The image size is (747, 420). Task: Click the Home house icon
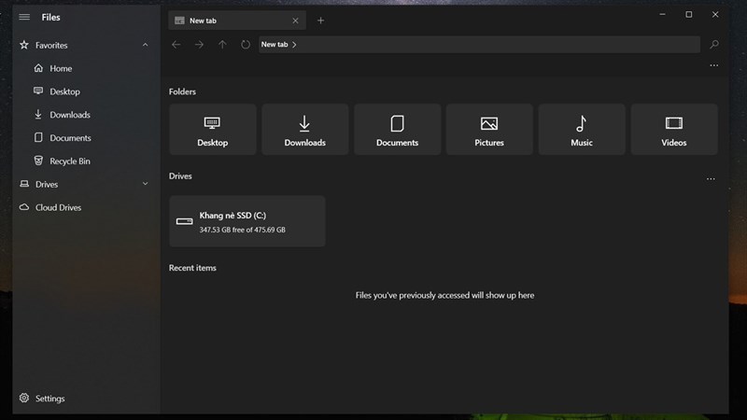[x=38, y=68]
